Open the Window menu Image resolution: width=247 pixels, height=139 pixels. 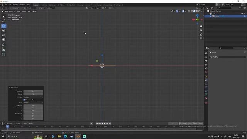(x=22, y=5)
